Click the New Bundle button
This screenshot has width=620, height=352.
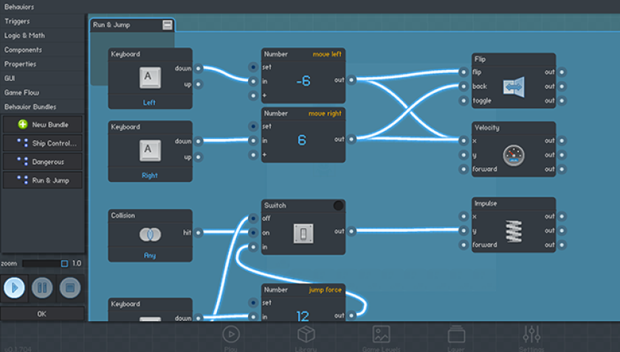pyautogui.click(x=43, y=124)
